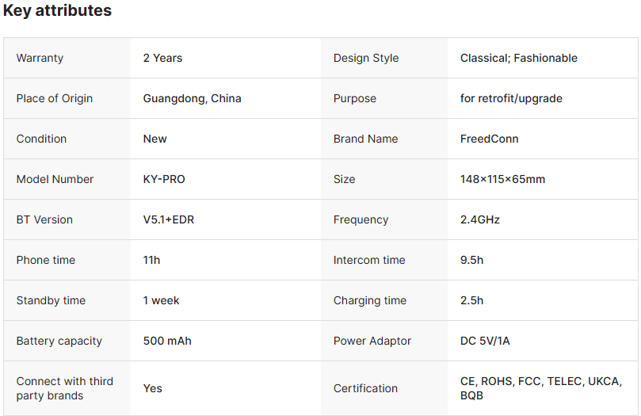This screenshot has height=416, width=641.
Task: Click the 11h phone time value
Action: [151, 260]
